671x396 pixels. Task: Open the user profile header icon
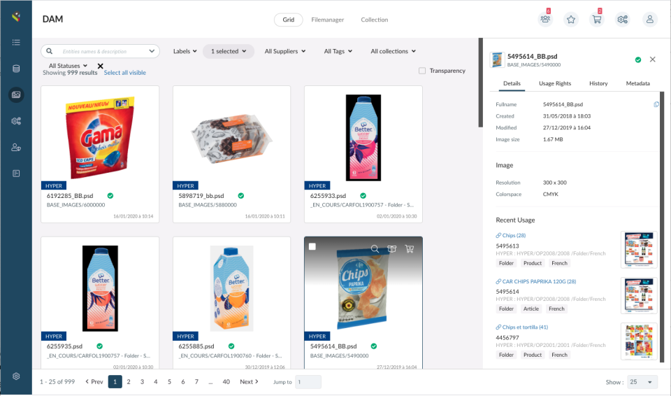tap(649, 20)
